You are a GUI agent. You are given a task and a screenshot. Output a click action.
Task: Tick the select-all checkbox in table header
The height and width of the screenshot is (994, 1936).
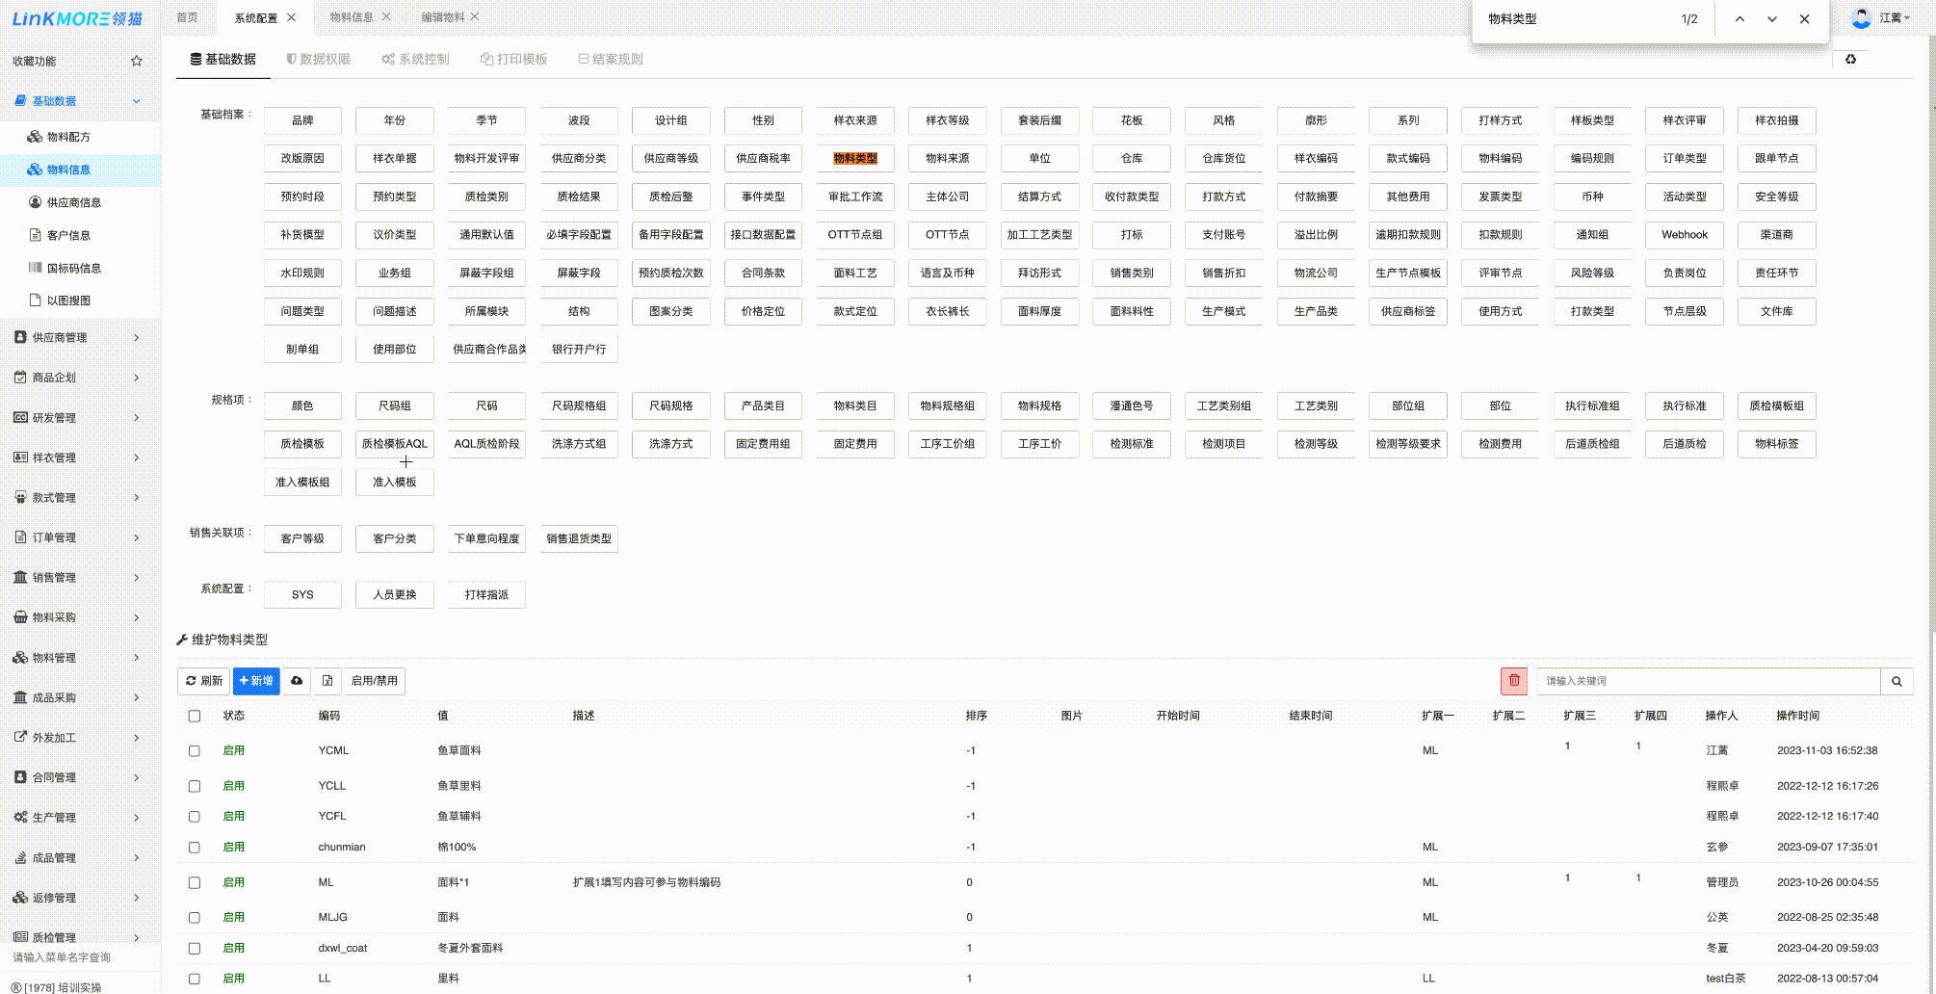195,716
